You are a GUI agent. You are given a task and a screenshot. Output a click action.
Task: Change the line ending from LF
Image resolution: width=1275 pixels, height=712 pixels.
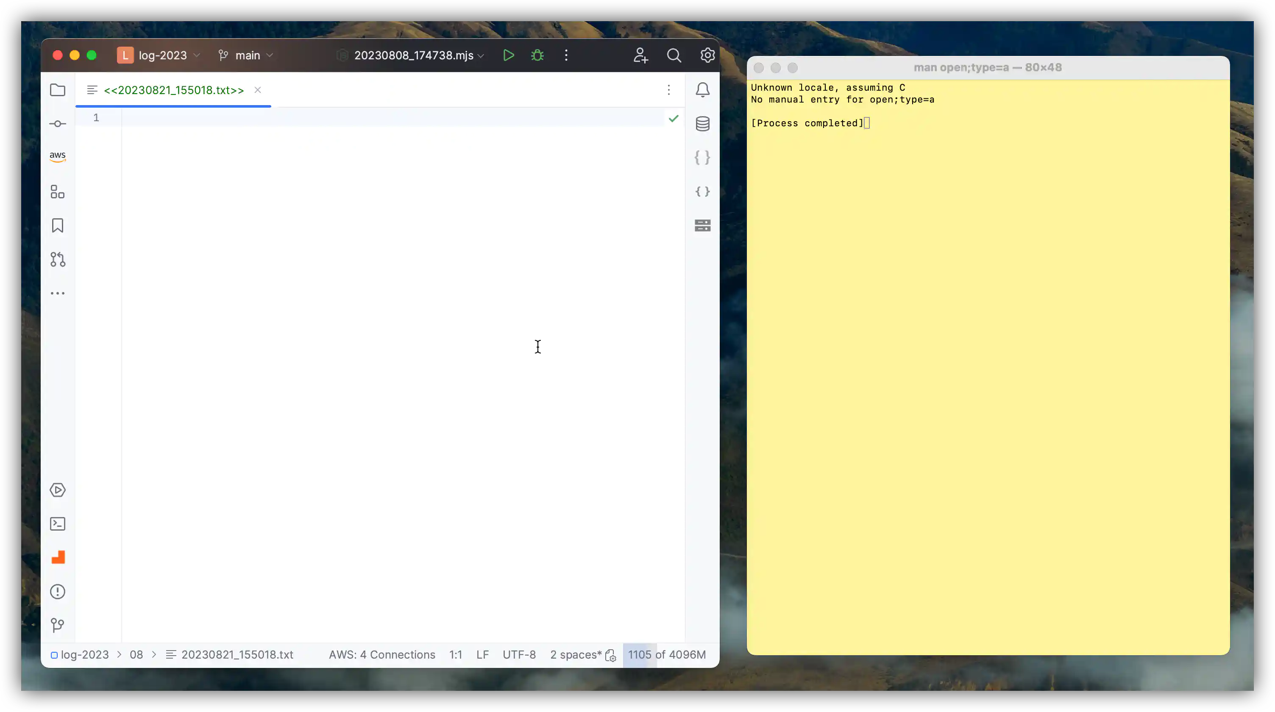pos(483,654)
